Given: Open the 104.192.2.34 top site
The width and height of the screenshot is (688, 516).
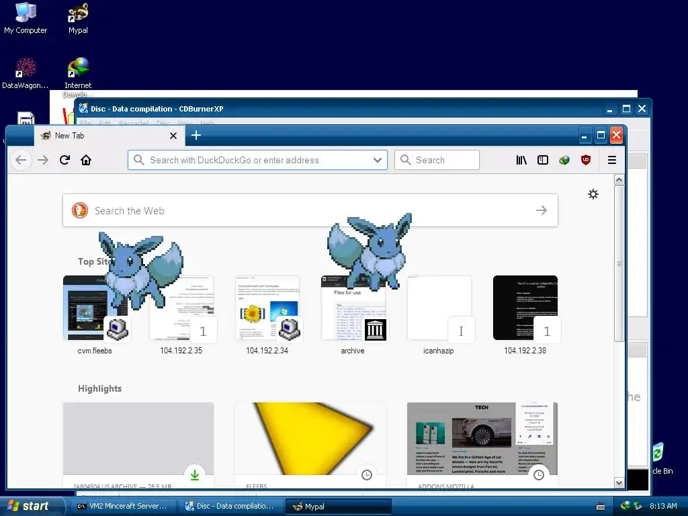Looking at the screenshot, I should pos(267,314).
